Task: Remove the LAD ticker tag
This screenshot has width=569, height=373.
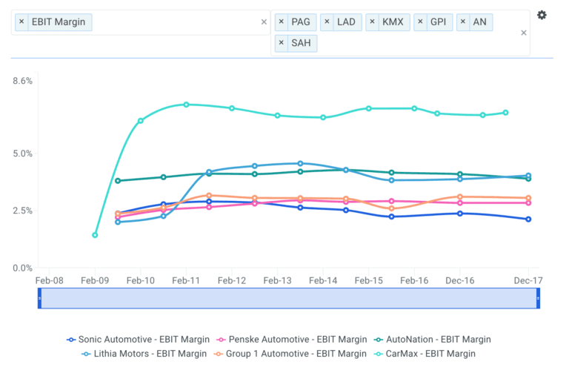Action: coord(327,22)
